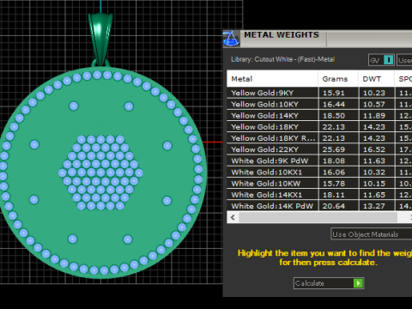Click the Calculate button label

pos(310,283)
